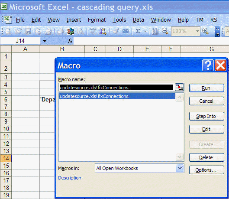The image size is (229, 199).
Task: Click the Macro name text field
Action: tap(116, 88)
